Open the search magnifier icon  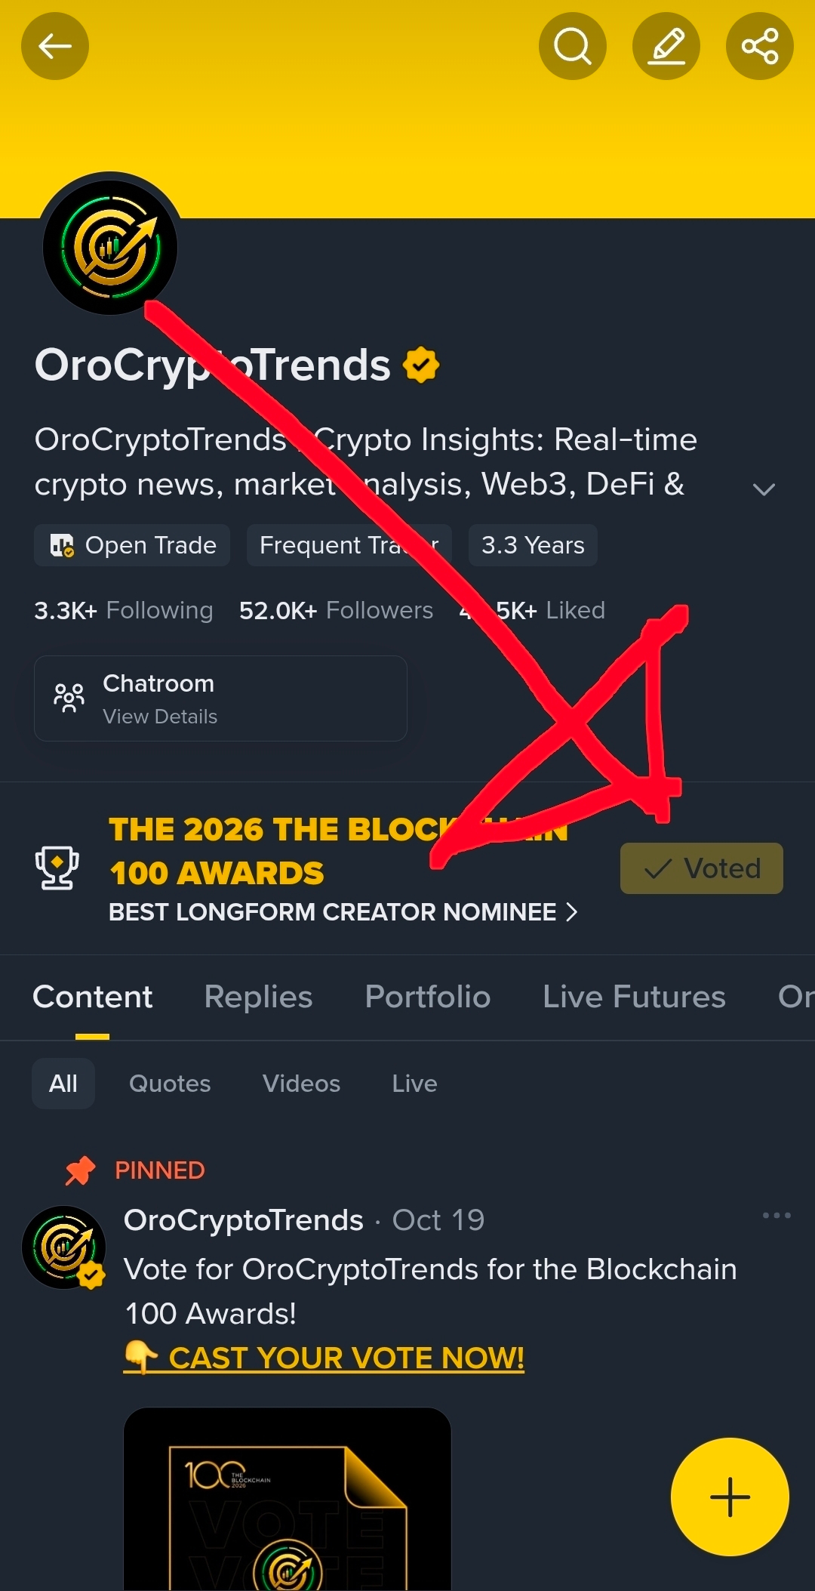tap(573, 46)
